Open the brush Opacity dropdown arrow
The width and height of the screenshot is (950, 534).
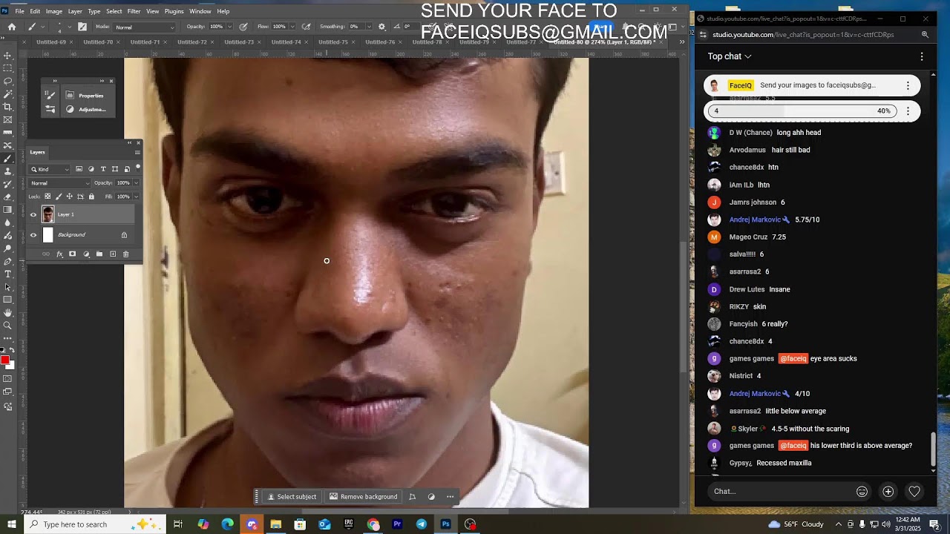point(230,27)
